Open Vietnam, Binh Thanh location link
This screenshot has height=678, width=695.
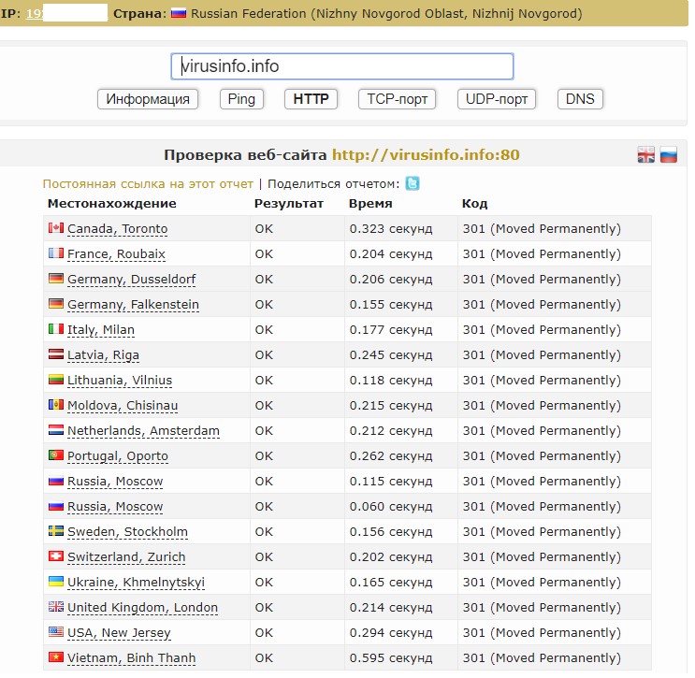coord(131,658)
